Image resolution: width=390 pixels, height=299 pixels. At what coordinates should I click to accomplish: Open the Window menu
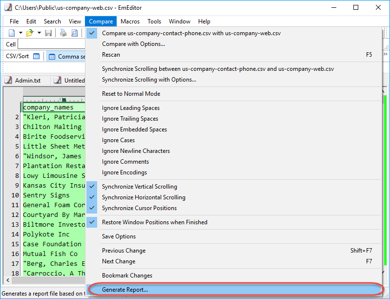[180, 21]
